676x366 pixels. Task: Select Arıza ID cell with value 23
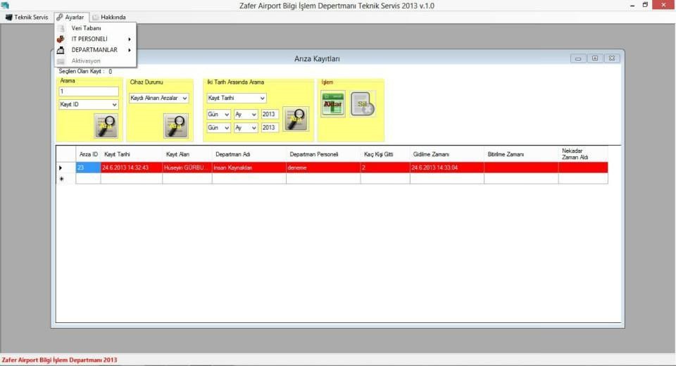88,168
